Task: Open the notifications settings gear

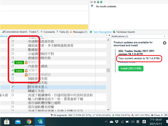Action: pyautogui.click(x=164, y=43)
